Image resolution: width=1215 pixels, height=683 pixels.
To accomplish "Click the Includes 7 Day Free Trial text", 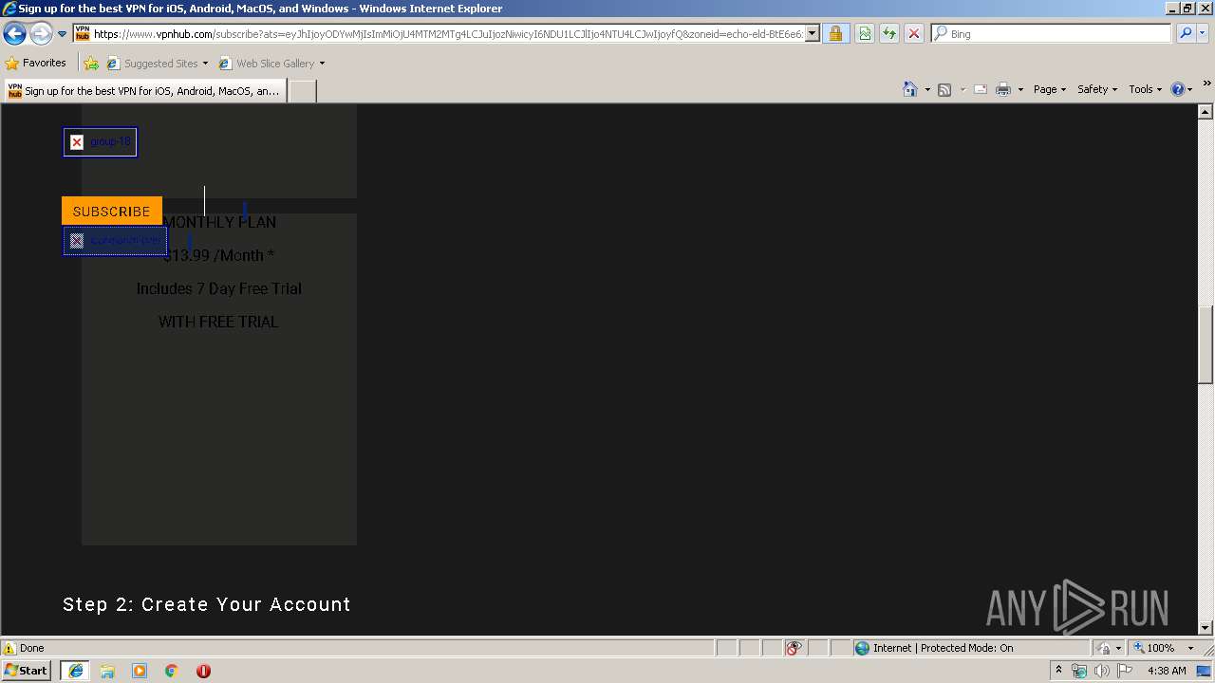I will click(219, 288).
